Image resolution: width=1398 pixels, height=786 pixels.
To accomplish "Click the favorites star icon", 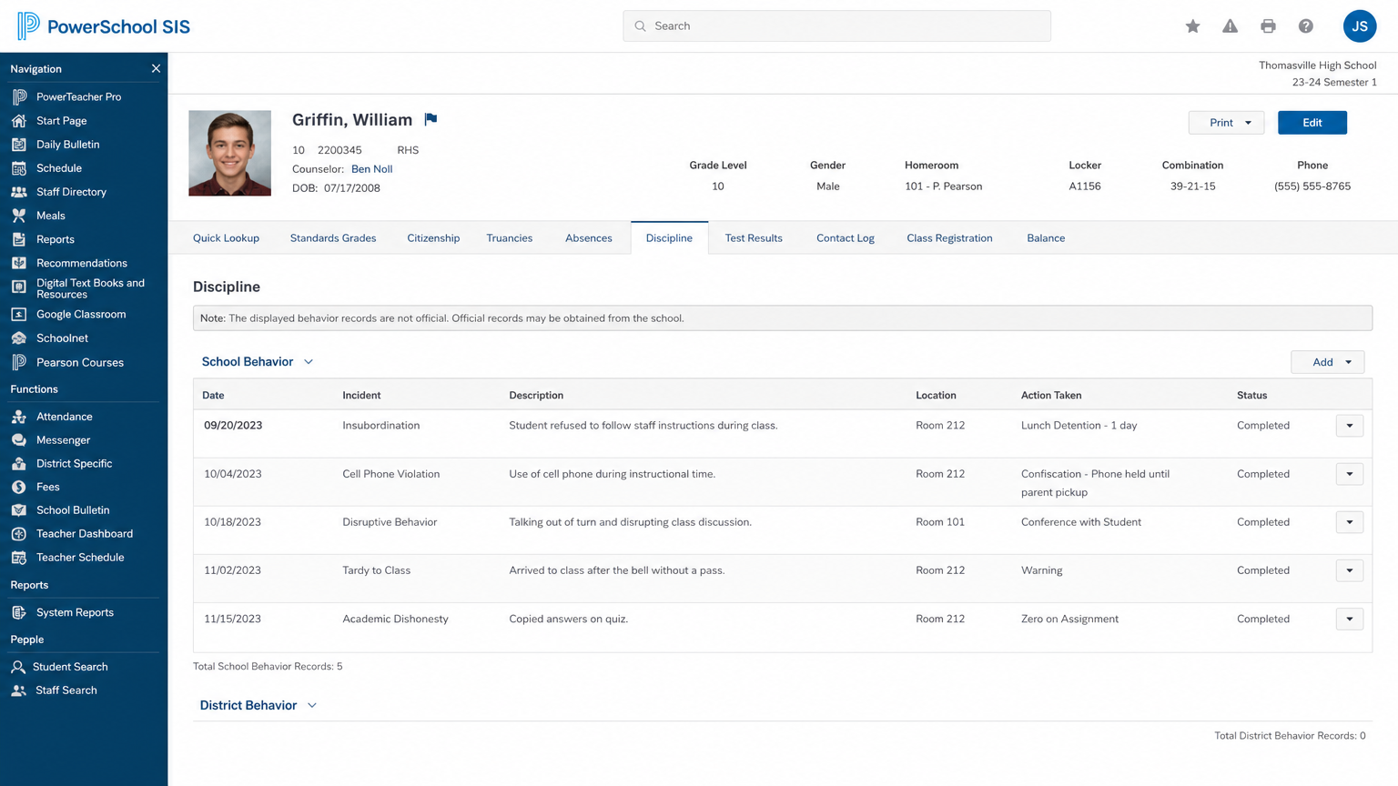I will 1192,26.
